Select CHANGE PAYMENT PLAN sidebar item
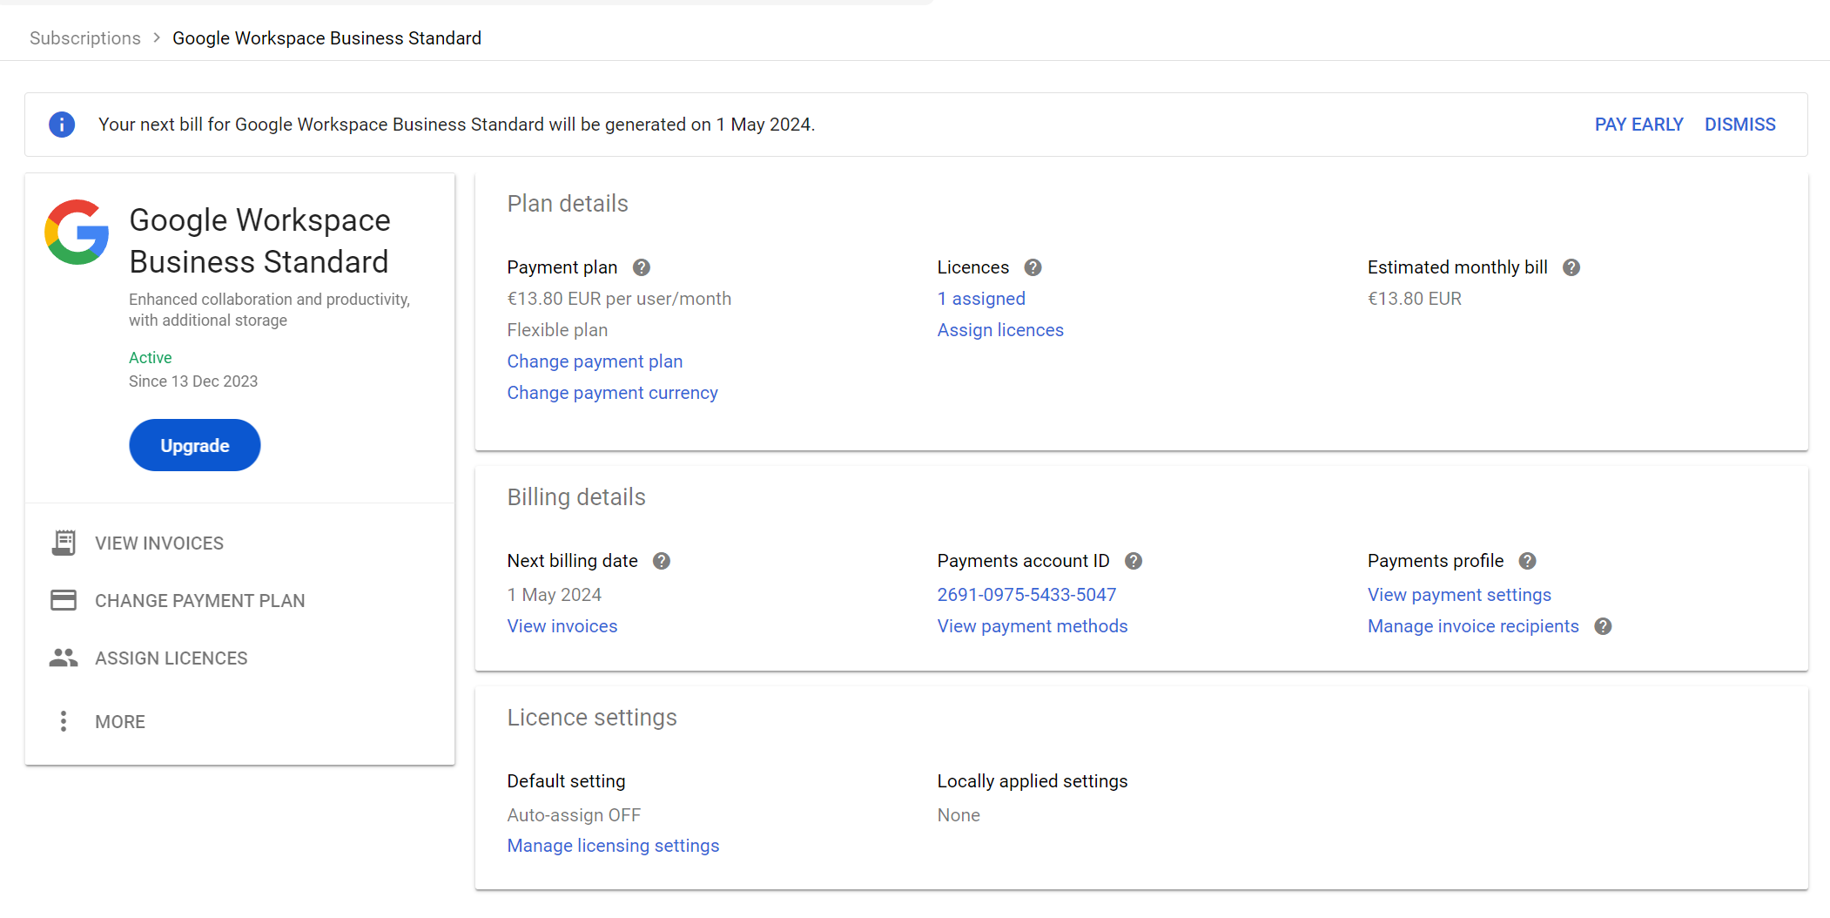The height and width of the screenshot is (918, 1830). [x=199, y=600]
